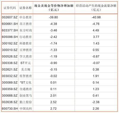This screenshot has height=113, width=119.
Task: Select the value 2.52
Action: (x=53, y=102)
